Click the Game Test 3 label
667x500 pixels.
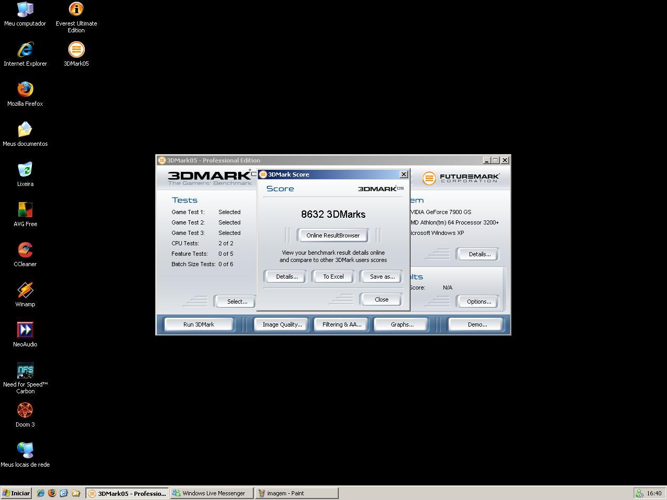point(188,233)
